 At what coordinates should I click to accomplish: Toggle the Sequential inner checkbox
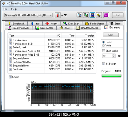pos(10,65)
